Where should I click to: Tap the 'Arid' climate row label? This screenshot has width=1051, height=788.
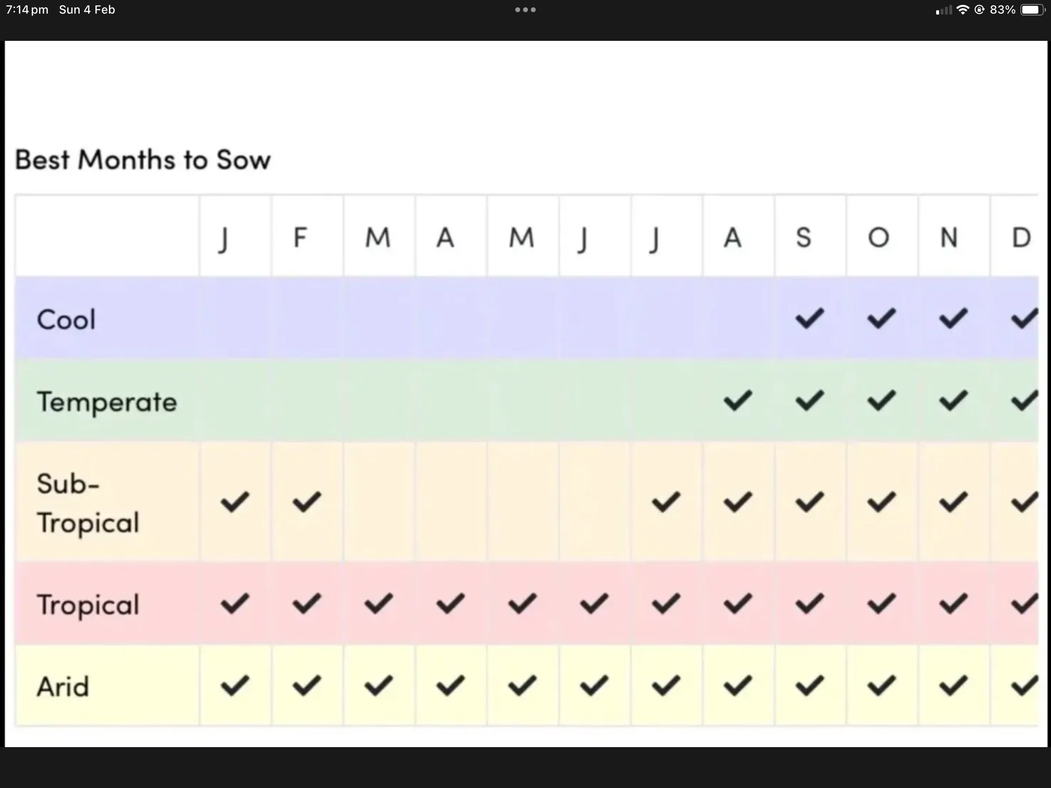pos(63,687)
